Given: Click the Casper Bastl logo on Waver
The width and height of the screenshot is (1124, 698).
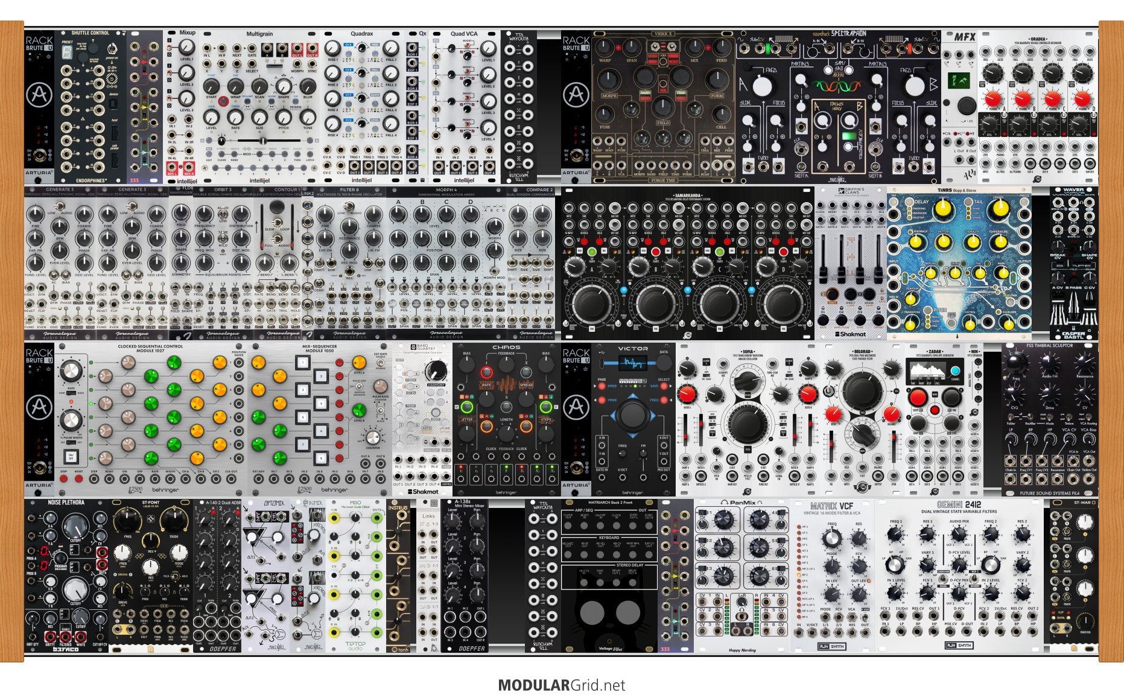Looking at the screenshot, I should click(1073, 334).
